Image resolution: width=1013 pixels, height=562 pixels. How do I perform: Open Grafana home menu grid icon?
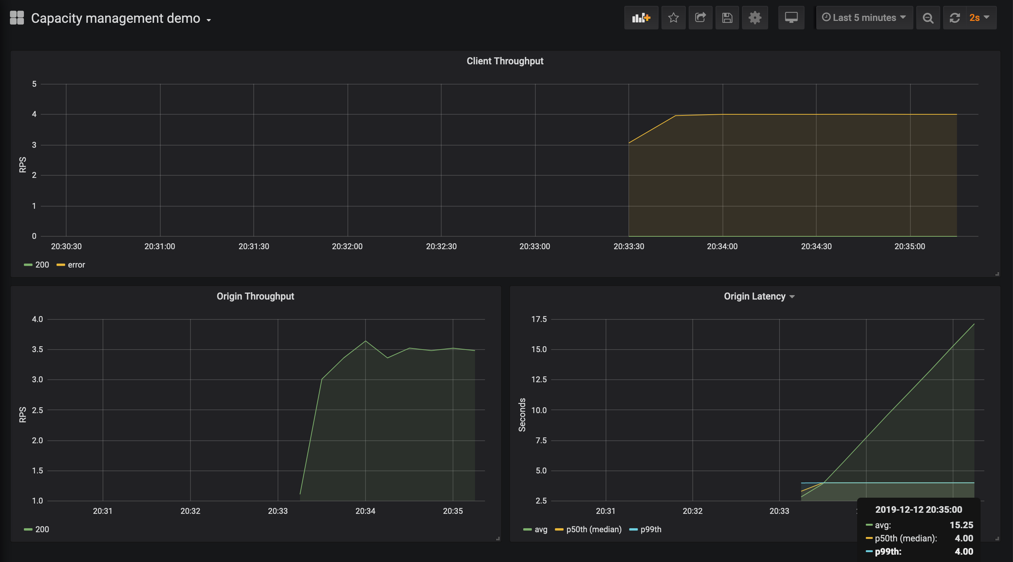17,18
